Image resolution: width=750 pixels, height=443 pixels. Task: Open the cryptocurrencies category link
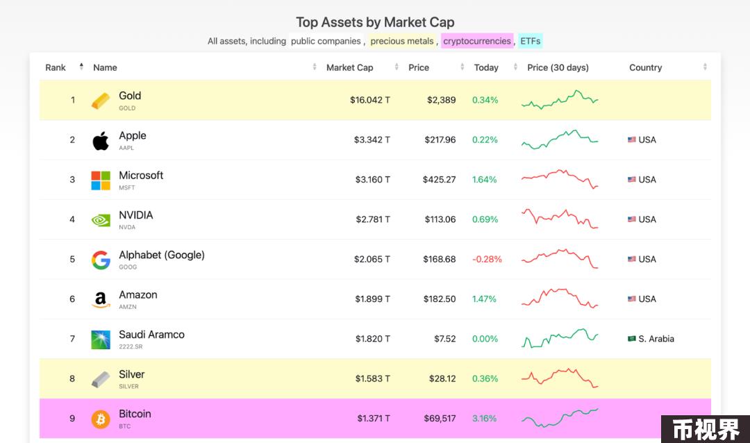coord(477,41)
